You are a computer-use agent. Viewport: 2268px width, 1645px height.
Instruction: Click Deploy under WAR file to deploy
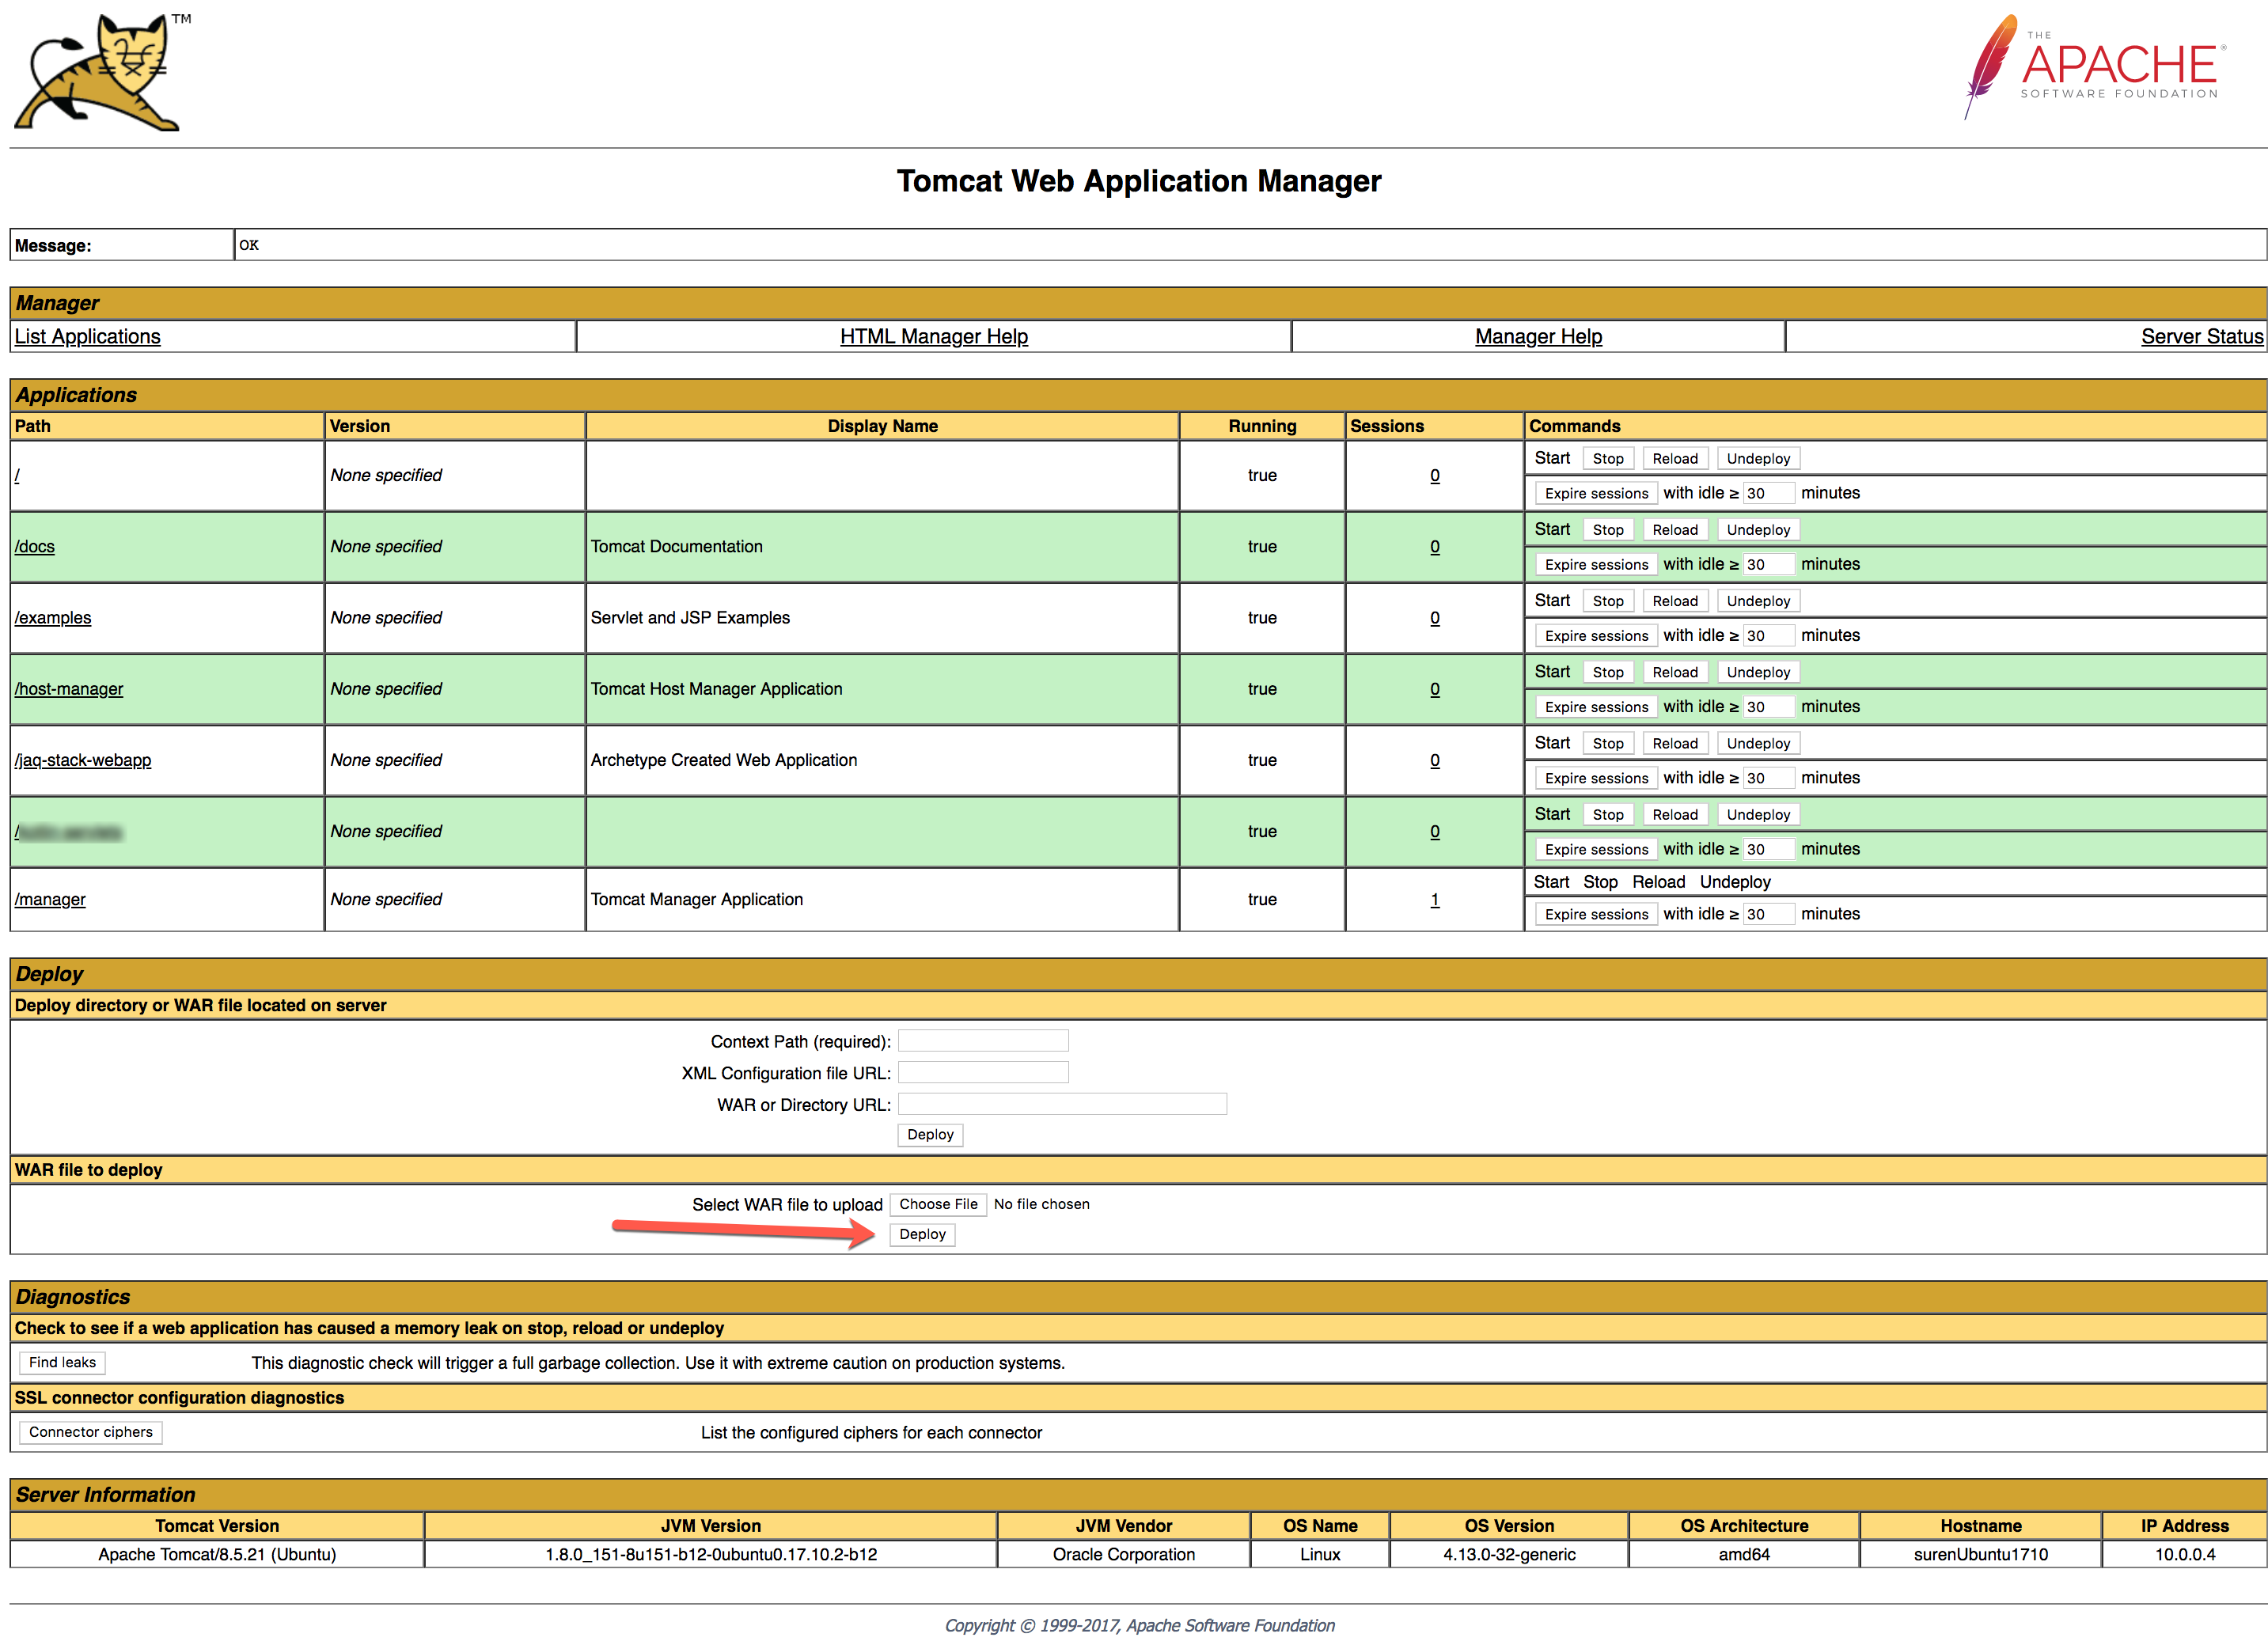click(x=921, y=1235)
